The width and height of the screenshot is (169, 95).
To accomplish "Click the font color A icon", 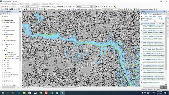I will tap(103, 7).
